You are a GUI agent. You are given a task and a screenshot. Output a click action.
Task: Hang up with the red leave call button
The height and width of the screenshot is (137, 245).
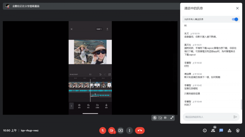pos(140,131)
